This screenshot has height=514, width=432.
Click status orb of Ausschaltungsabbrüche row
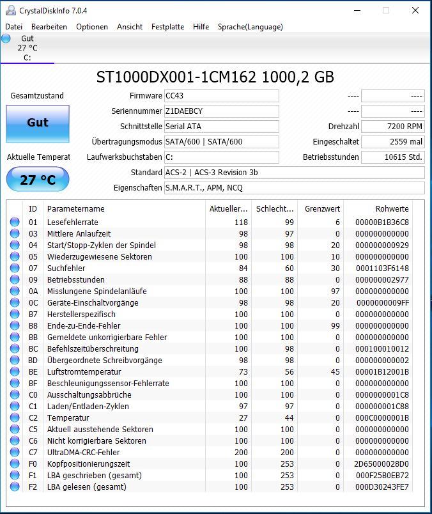click(15, 394)
